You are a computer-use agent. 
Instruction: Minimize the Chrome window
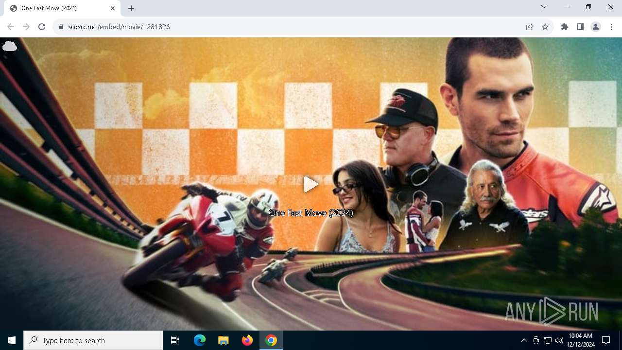(x=566, y=7)
